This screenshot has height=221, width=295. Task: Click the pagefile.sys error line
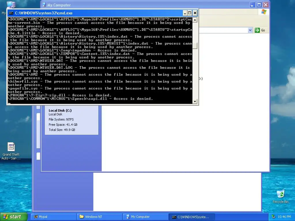coord(100,90)
